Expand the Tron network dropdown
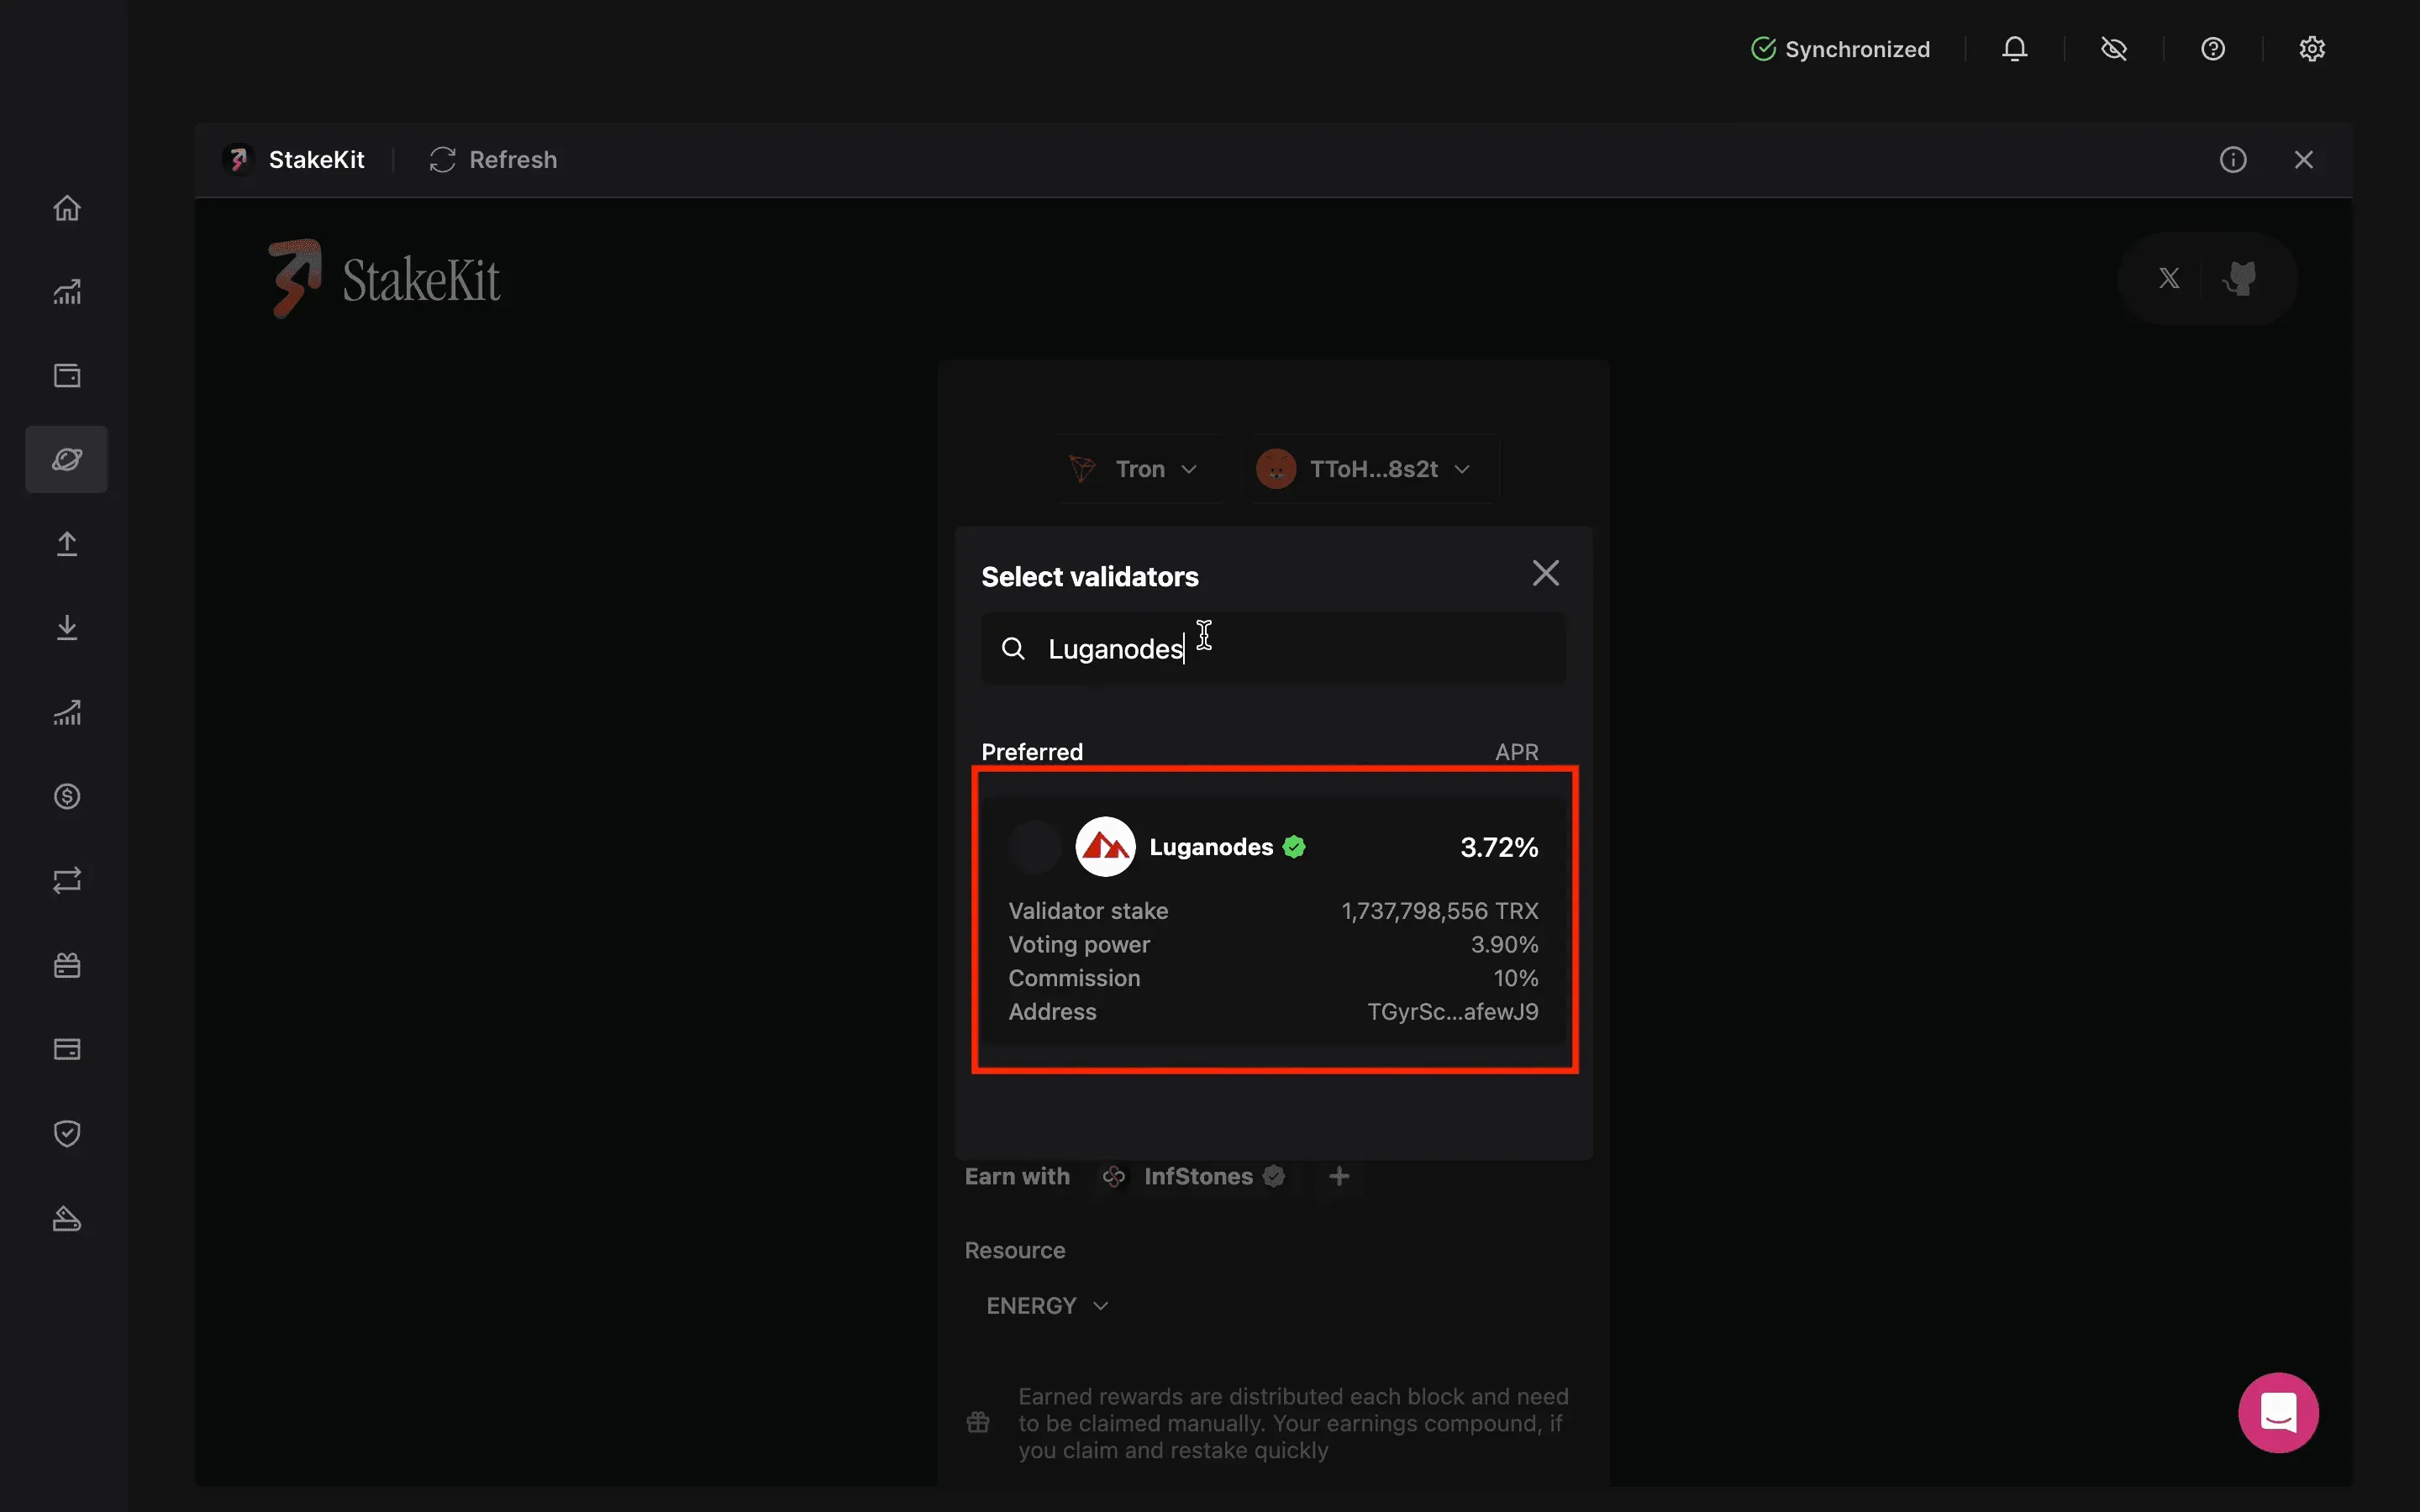 pyautogui.click(x=1134, y=469)
